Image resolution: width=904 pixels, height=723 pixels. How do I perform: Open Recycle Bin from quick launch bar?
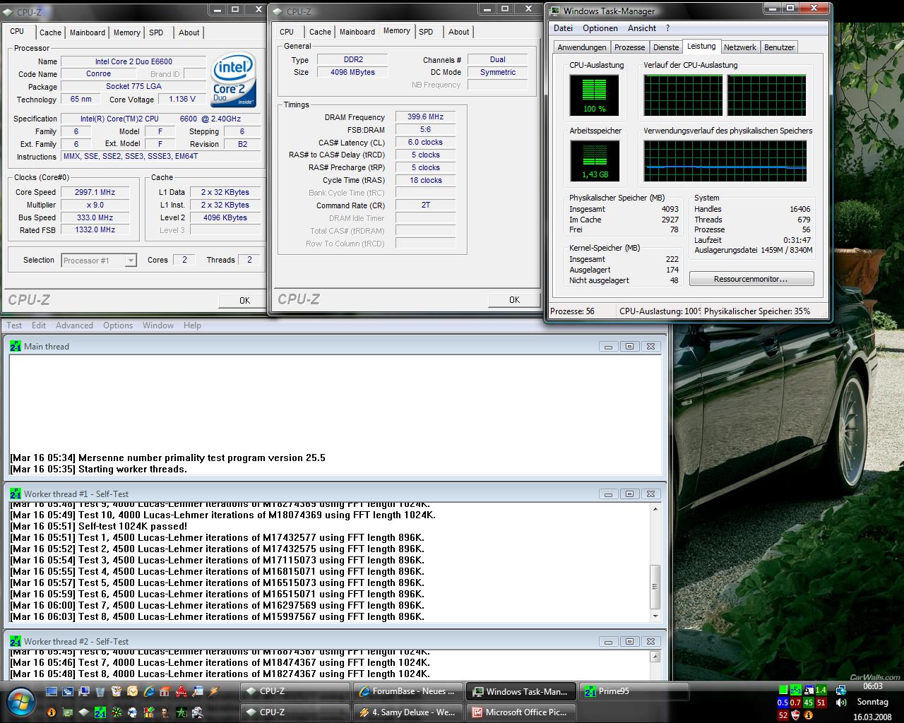(100, 692)
